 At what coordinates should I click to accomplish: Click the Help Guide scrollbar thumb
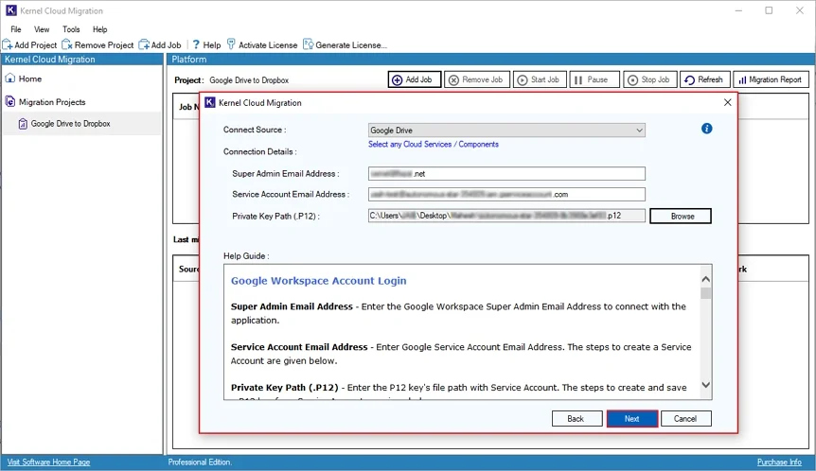(706, 293)
